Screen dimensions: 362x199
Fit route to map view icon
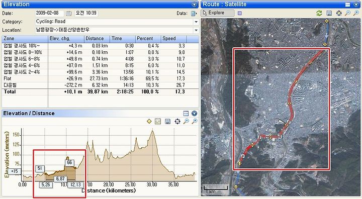point(339,13)
